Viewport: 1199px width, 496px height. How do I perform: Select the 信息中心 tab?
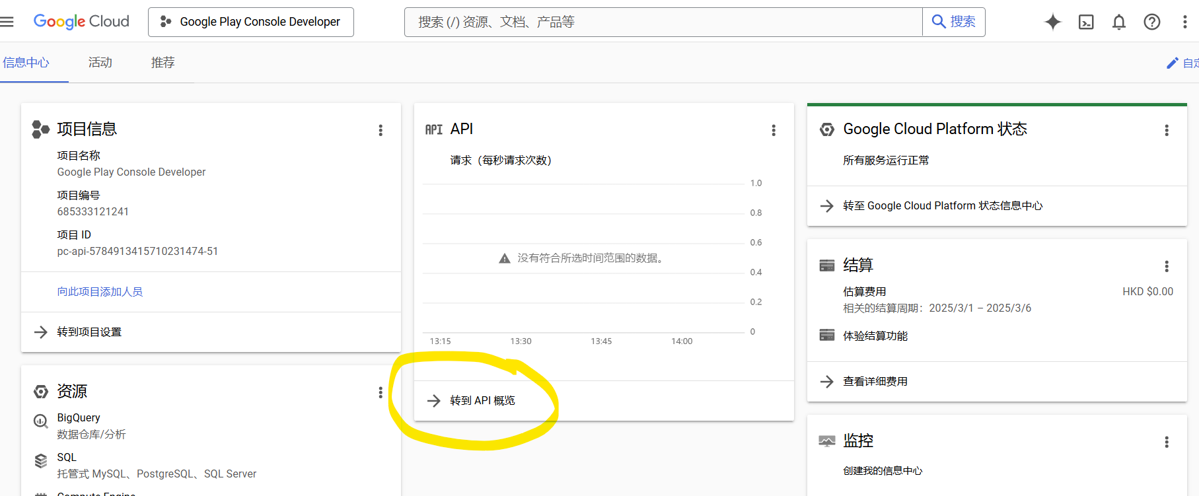tap(26, 63)
